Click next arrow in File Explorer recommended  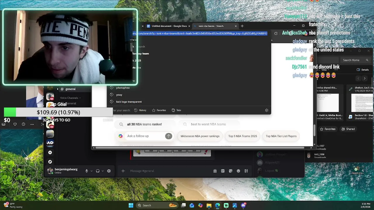(x=364, y=78)
